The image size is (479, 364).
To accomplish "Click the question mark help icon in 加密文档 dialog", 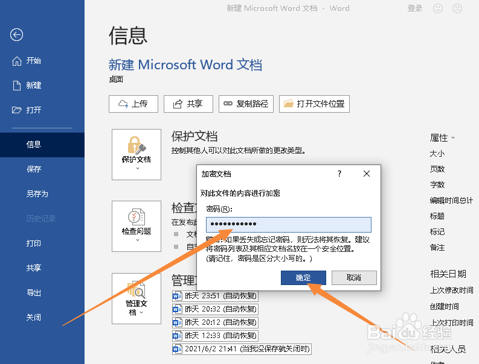I will click(x=339, y=174).
